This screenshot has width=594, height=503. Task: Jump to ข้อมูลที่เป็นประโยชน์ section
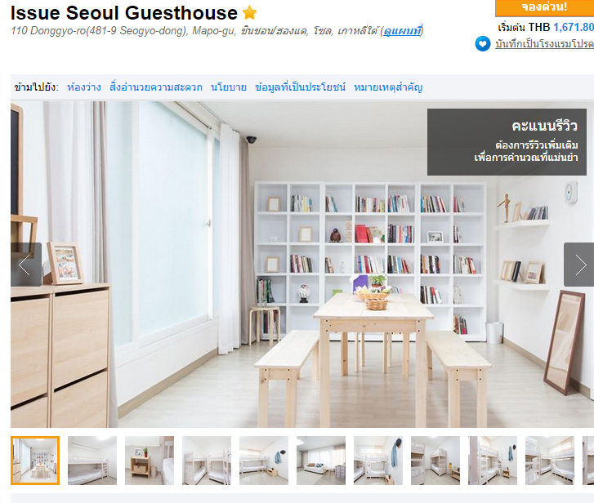coord(300,87)
